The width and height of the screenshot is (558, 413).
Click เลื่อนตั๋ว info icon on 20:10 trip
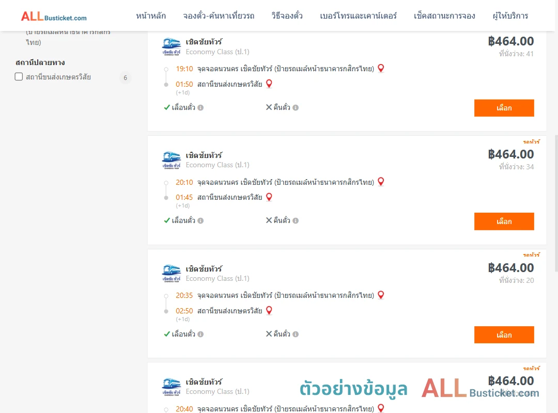click(x=200, y=220)
